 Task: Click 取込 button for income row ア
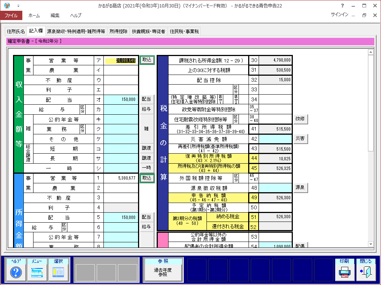tap(147, 60)
